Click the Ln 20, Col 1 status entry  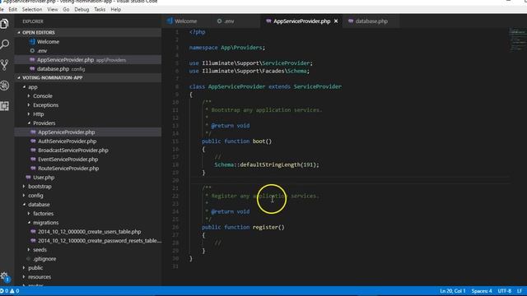(452, 291)
